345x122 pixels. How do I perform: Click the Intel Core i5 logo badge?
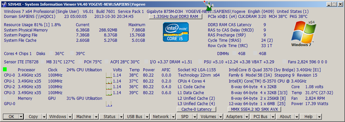[175, 32]
